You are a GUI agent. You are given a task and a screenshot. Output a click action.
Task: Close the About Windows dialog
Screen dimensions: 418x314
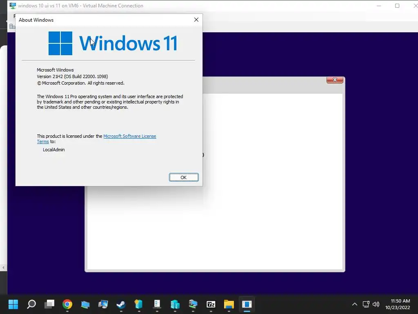(196, 20)
